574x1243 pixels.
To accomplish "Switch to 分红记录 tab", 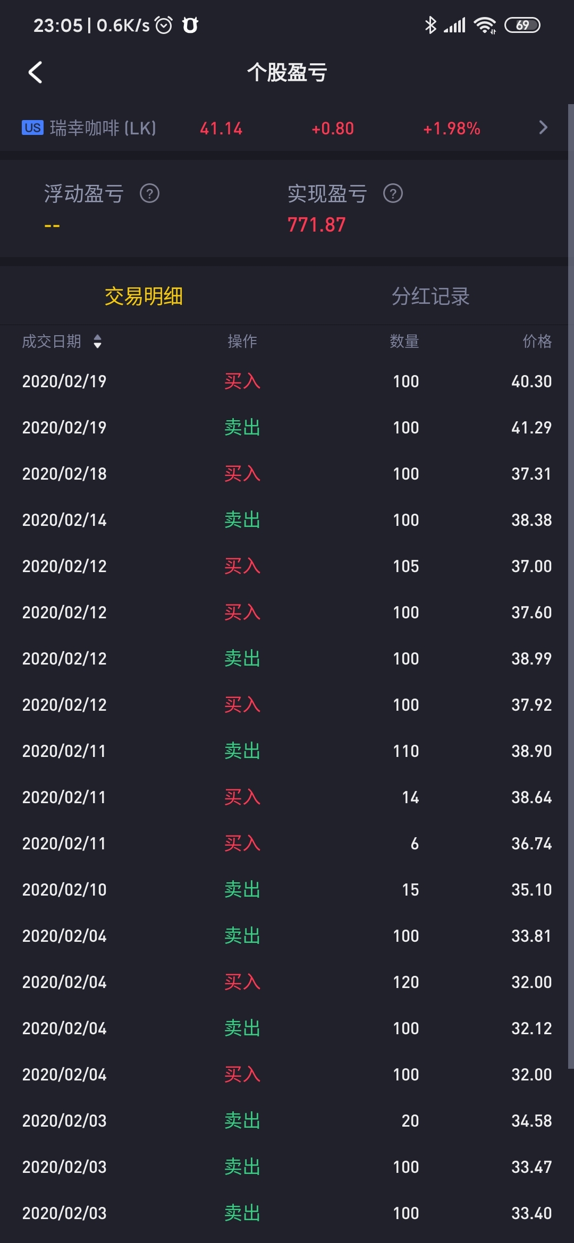I will tap(430, 296).
